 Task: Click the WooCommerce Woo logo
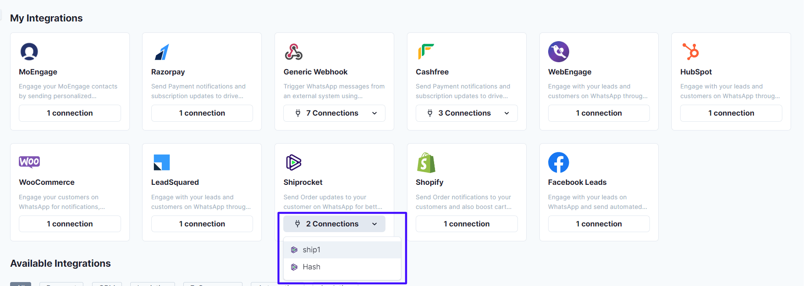[29, 162]
